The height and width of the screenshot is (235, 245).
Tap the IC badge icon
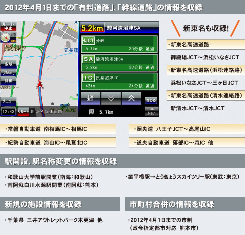coord(88,78)
